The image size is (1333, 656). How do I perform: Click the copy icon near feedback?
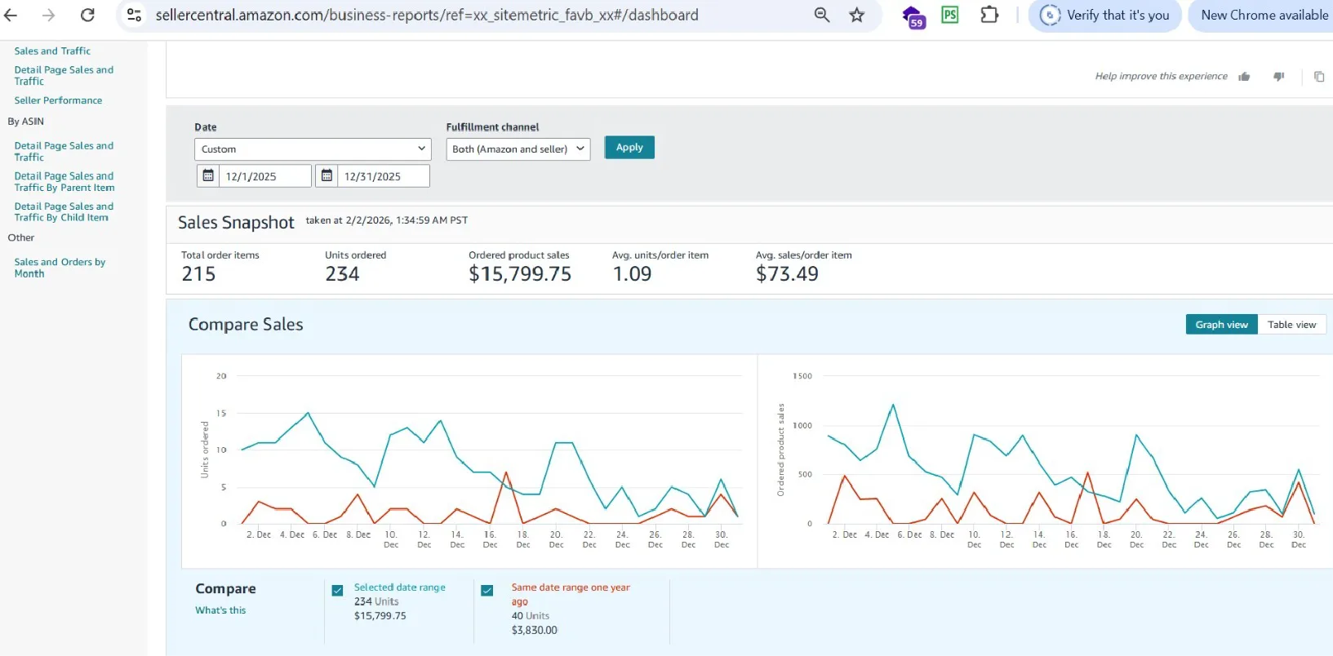(x=1318, y=77)
